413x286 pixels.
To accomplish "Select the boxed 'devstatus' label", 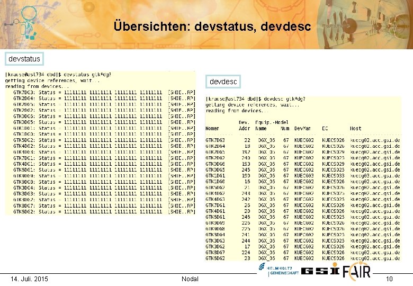I will pos(24,59).
